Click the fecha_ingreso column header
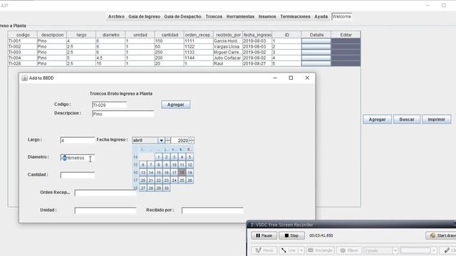Screen dimensions: 456x256 pos(257,35)
